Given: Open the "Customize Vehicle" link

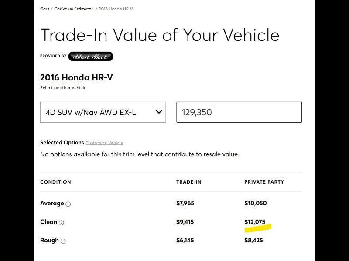Looking at the screenshot, I should coord(104,143).
